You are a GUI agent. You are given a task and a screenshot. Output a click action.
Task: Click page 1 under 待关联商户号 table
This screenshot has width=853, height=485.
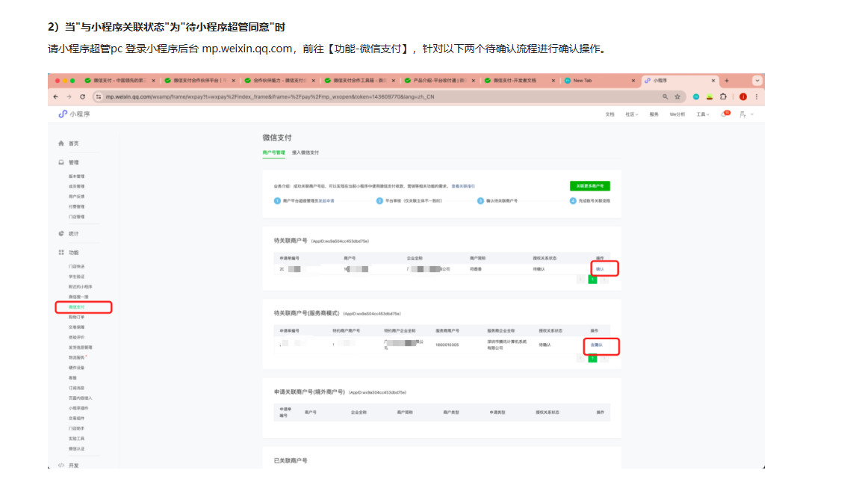coord(592,279)
